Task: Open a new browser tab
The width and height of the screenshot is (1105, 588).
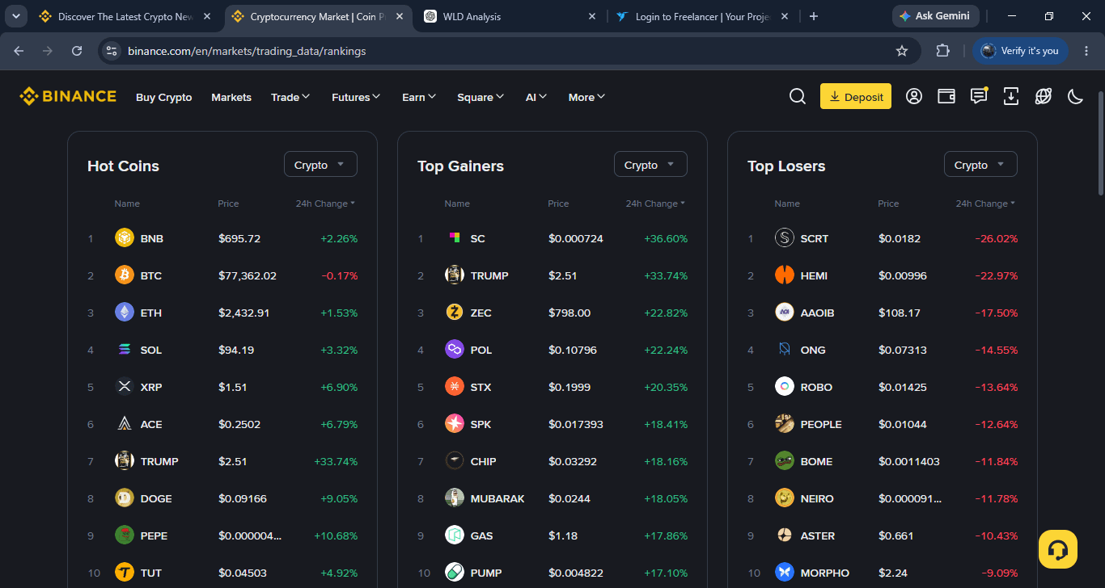Action: pyautogui.click(x=814, y=16)
